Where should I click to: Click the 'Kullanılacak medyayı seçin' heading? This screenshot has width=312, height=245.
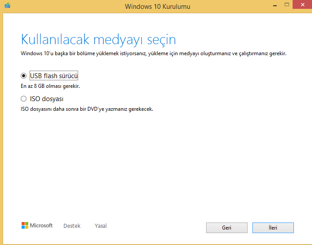[98, 40]
